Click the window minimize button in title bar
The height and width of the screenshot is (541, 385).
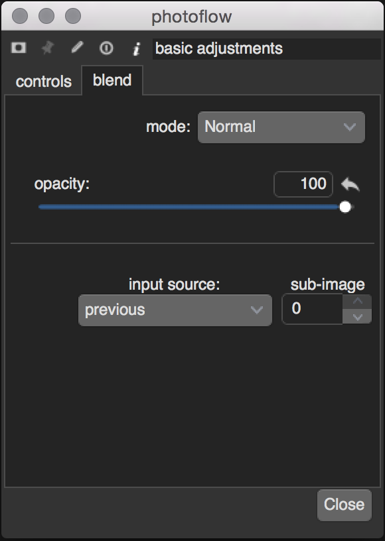46,16
